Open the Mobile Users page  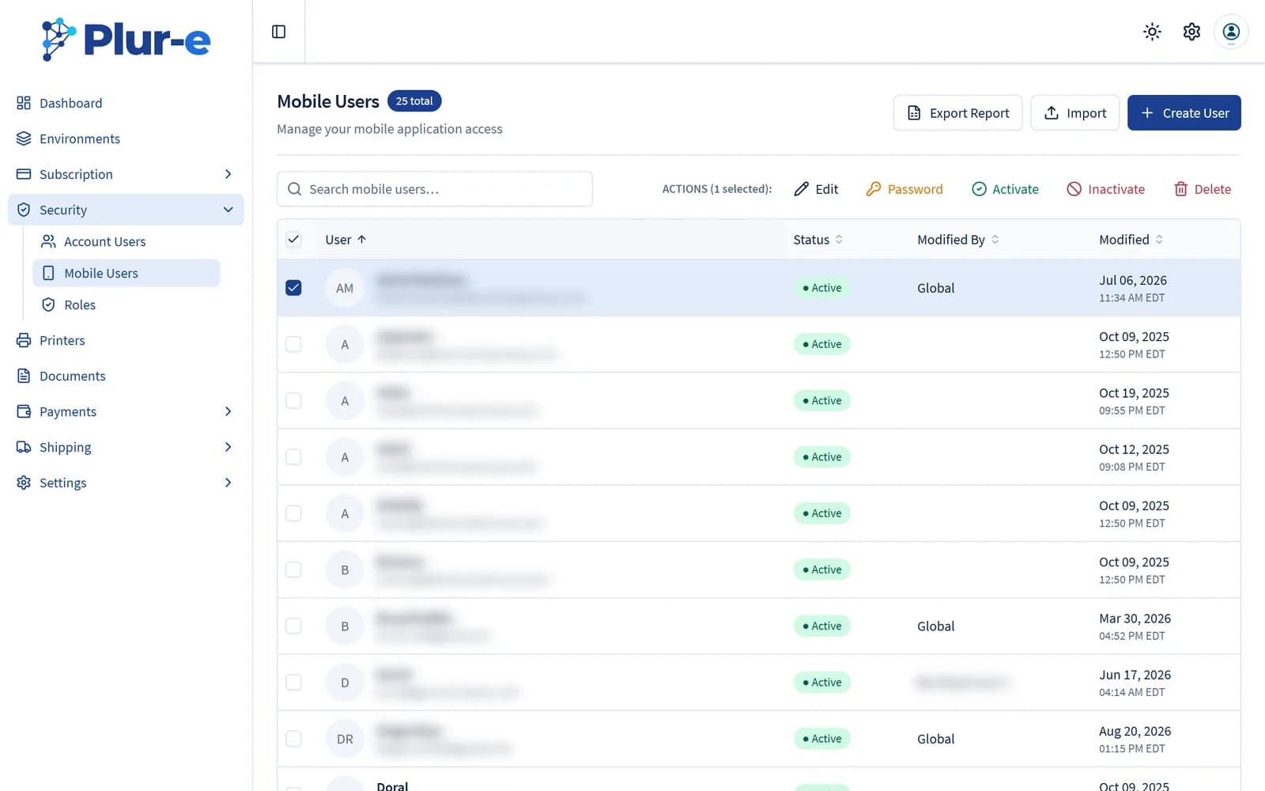click(126, 273)
